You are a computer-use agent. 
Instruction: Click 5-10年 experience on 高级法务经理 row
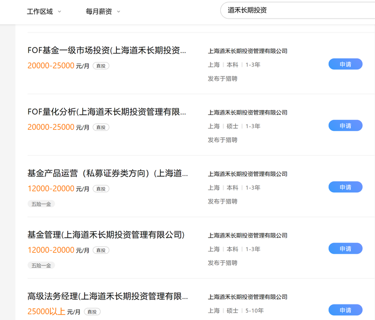pyautogui.click(x=254, y=311)
